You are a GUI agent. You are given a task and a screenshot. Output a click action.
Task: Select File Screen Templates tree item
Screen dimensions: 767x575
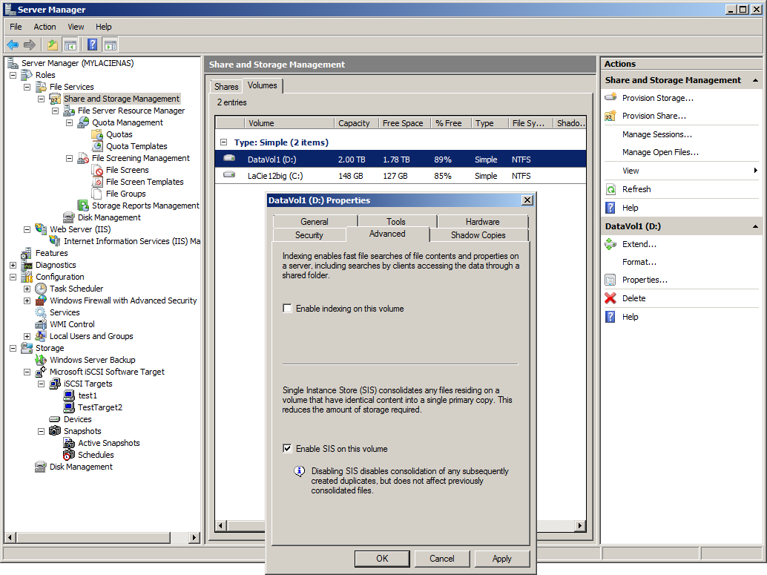pos(145,182)
